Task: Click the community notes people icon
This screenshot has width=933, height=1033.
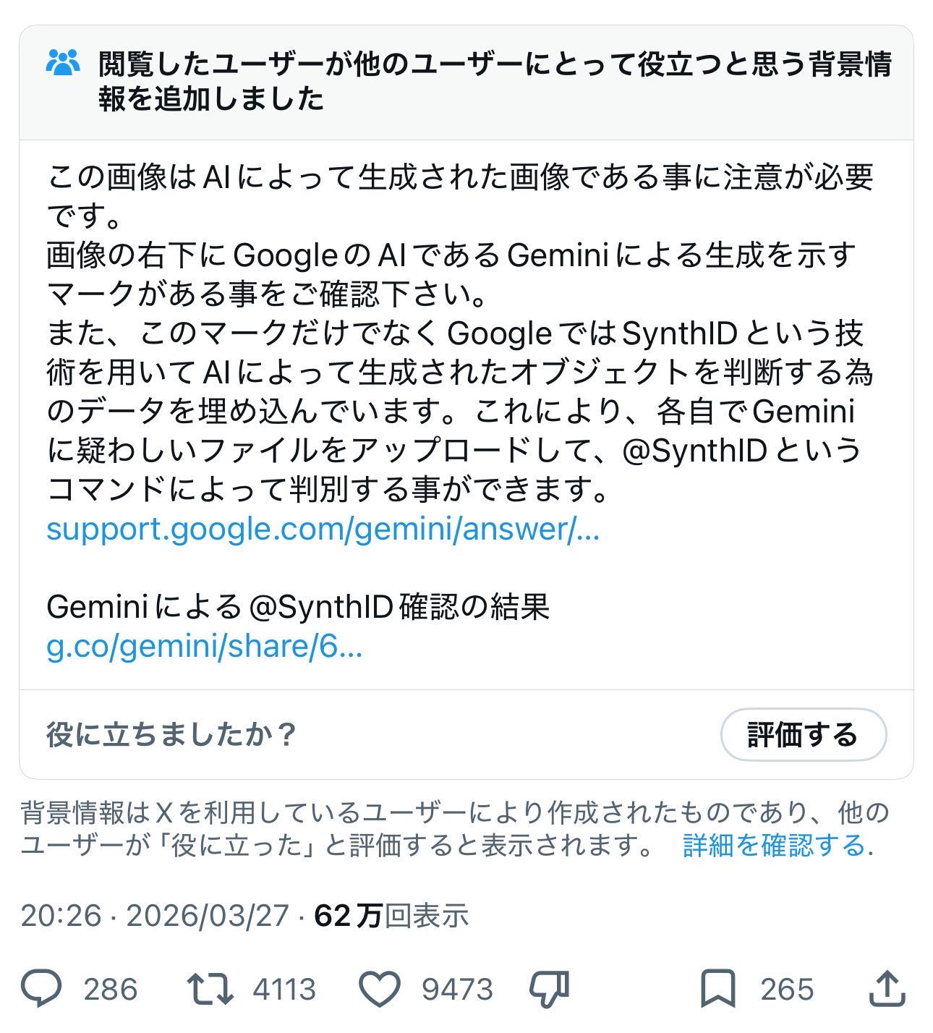Action: [x=64, y=64]
